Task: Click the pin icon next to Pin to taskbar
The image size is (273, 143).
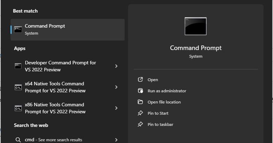Action: (140, 124)
